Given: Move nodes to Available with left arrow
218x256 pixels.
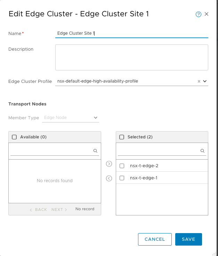Looking at the screenshot, I should pyautogui.click(x=109, y=178).
